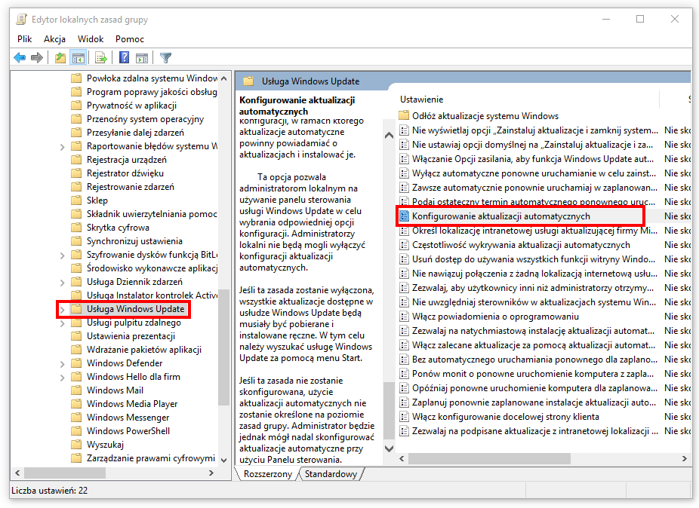Select Odłóż aktualizacje systemu Windows folder
This screenshot has height=508, width=699.
(485, 116)
